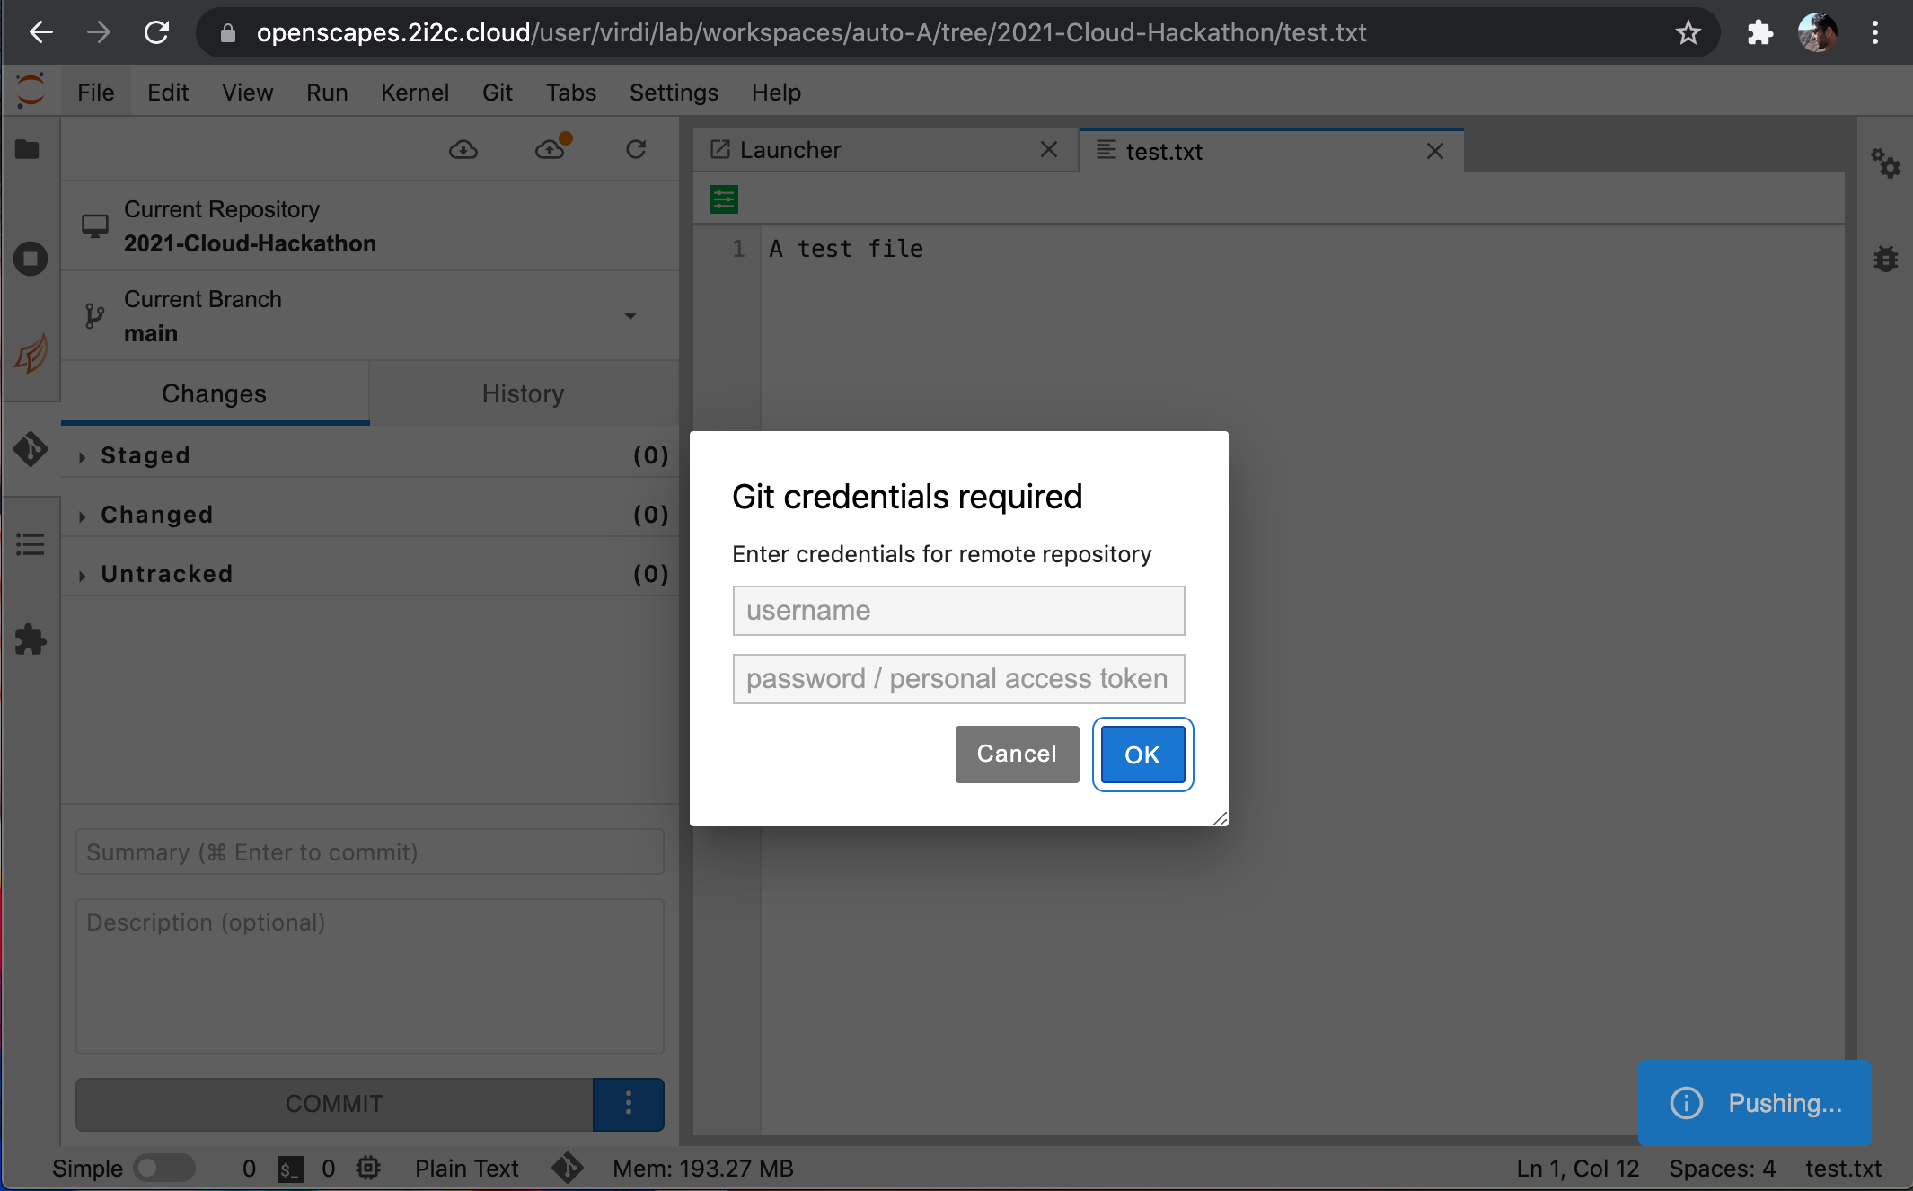Click the Git pull cloud-download icon

(x=463, y=149)
